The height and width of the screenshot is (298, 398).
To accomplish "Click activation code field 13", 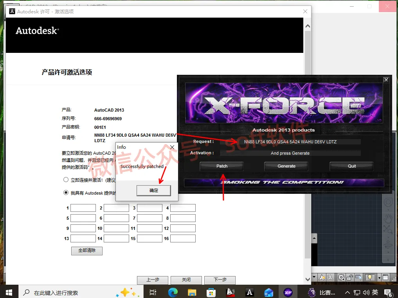I will pyautogui.click(x=83, y=238).
